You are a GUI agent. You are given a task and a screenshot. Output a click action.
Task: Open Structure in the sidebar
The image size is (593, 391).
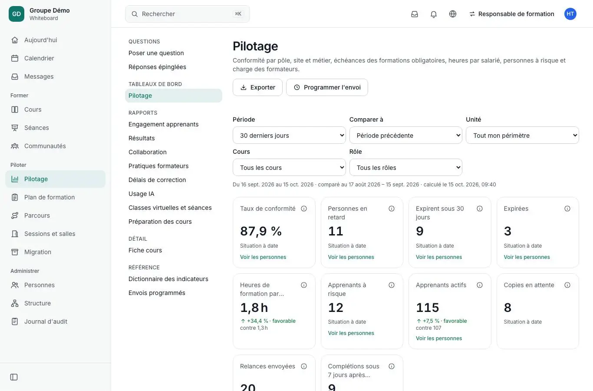click(56, 303)
